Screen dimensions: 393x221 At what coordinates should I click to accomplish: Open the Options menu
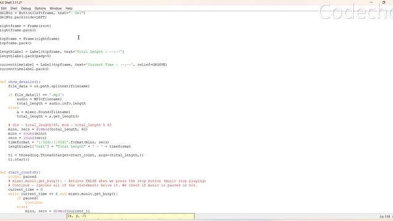[40, 8]
